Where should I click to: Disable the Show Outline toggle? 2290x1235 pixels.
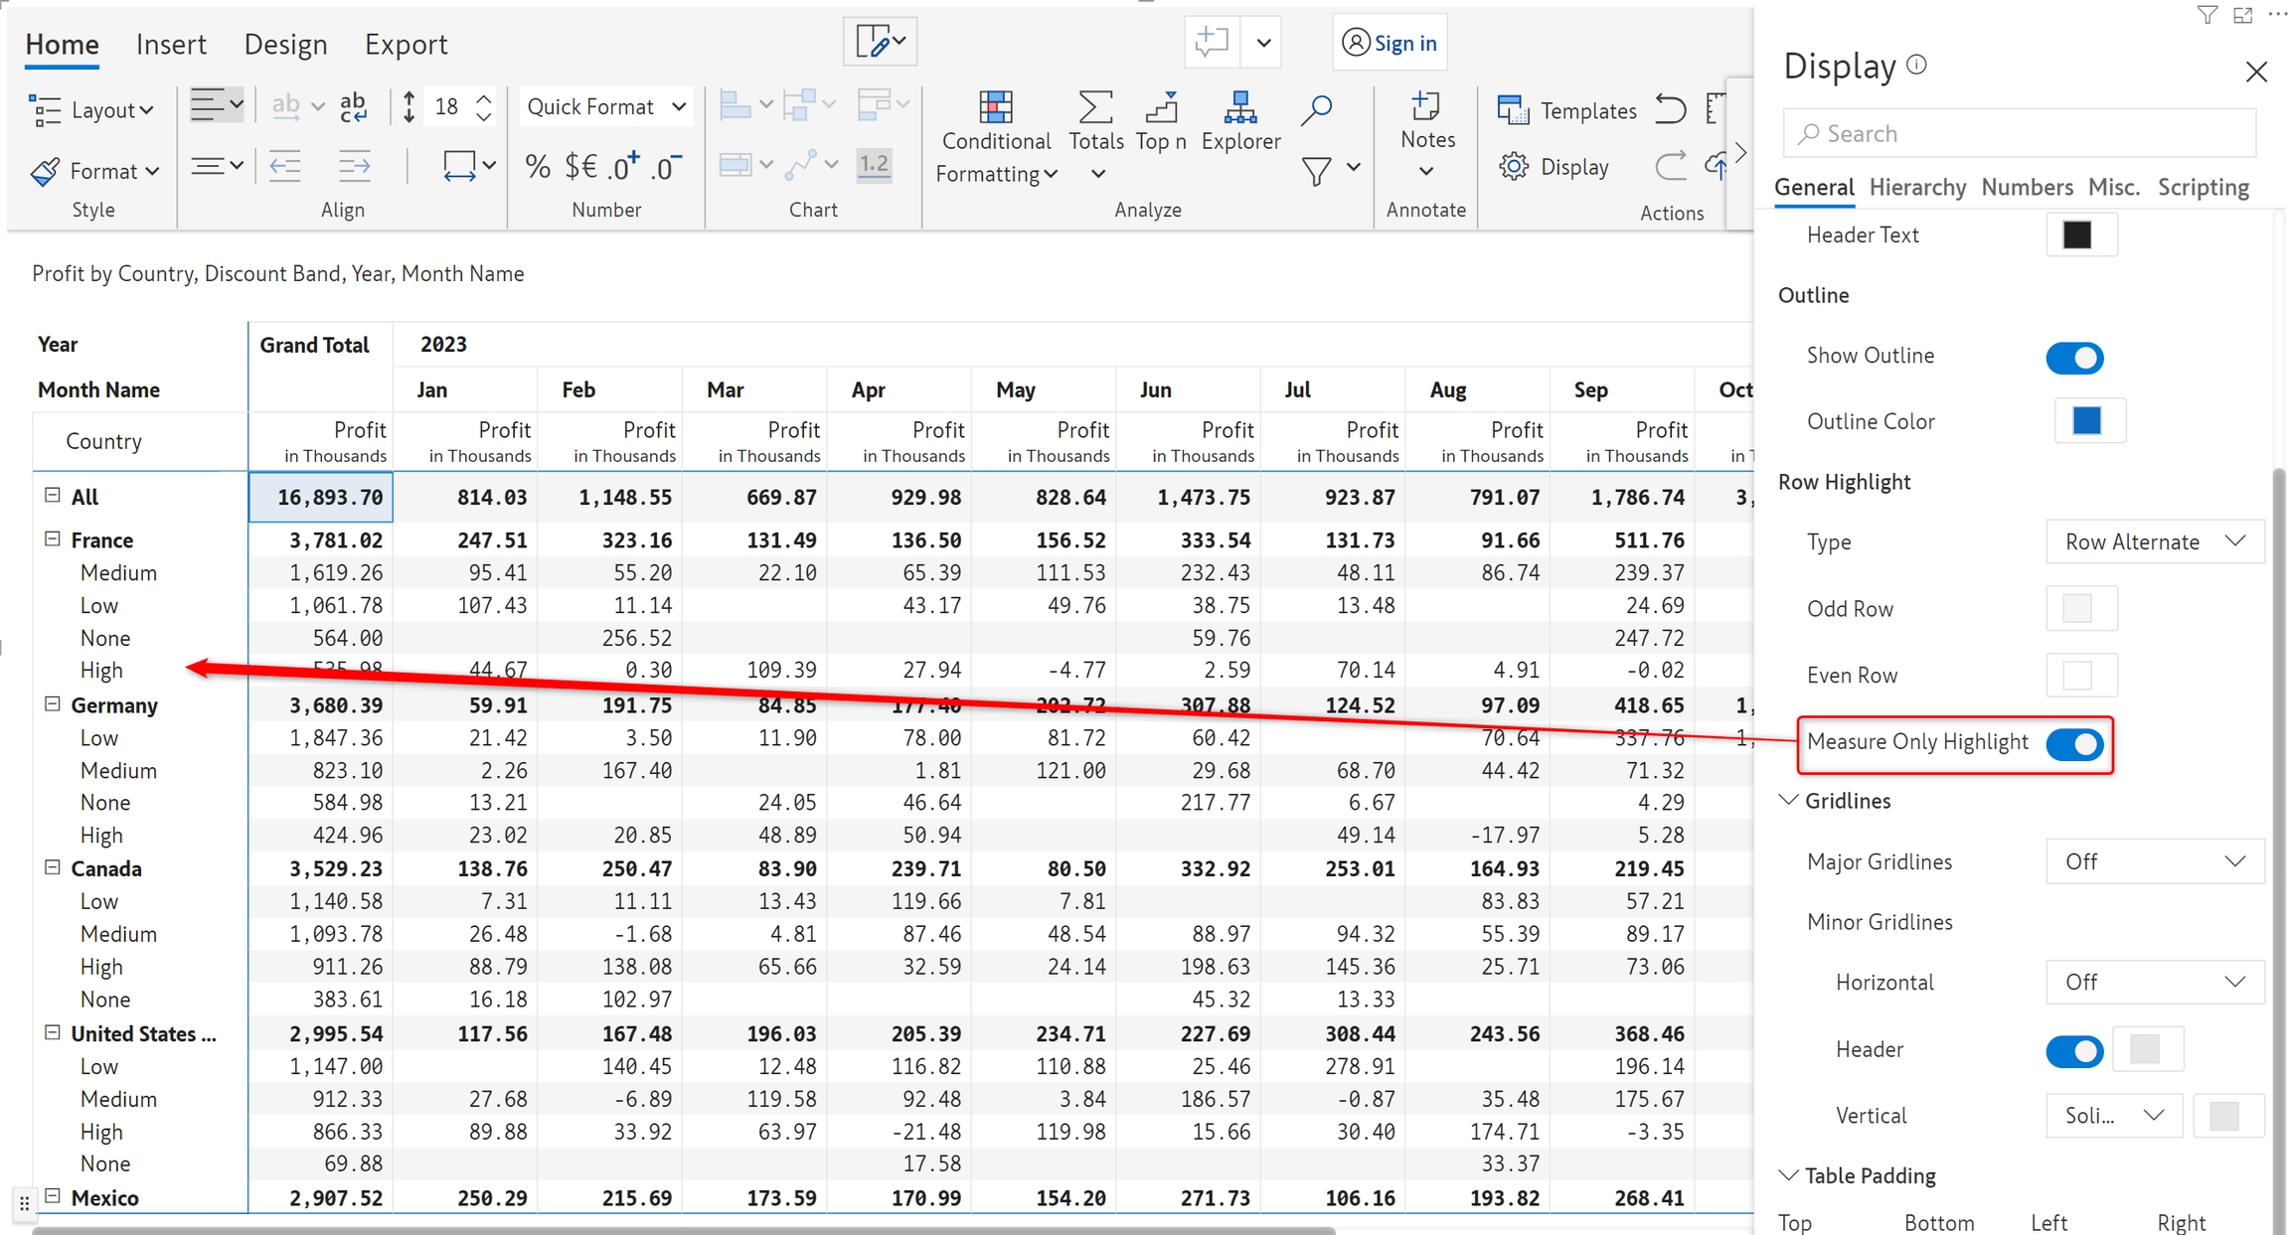2073,357
